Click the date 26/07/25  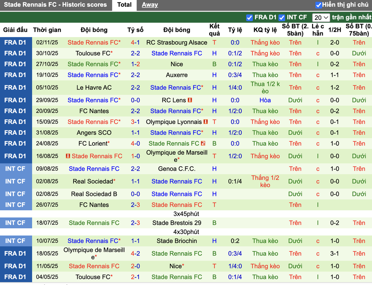pyautogui.click(x=47, y=205)
